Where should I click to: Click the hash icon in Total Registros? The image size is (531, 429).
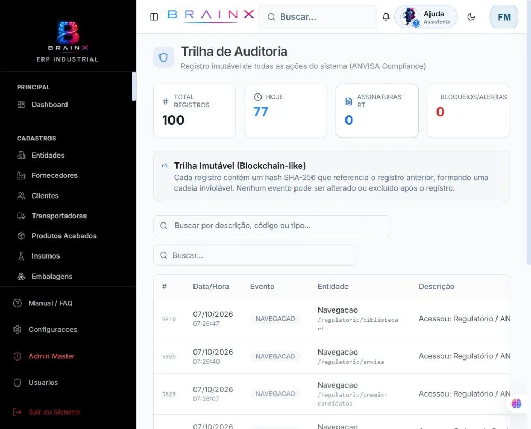point(166,101)
